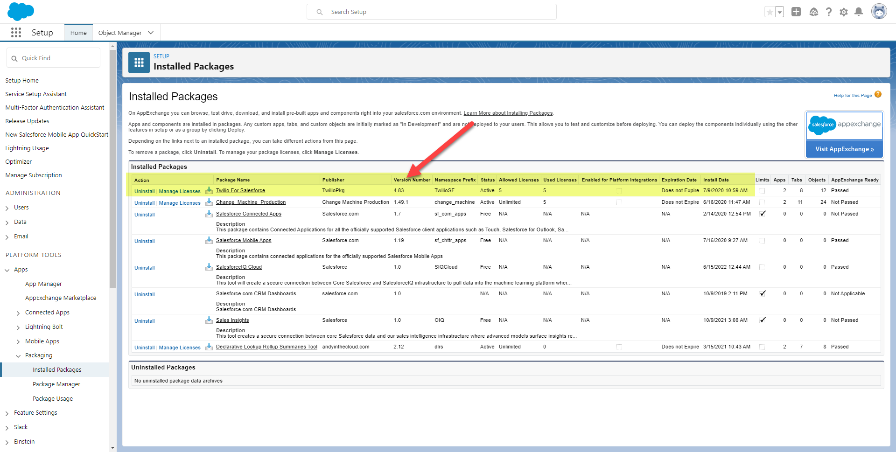Expand Connected Apps in the sidebar
The width and height of the screenshot is (896, 452).
point(18,313)
